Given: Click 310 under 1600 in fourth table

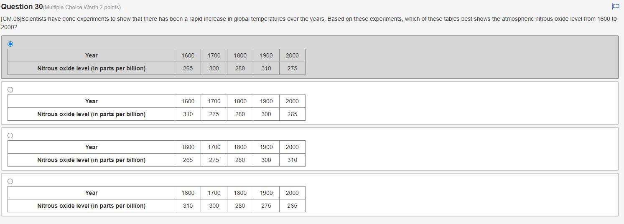Looking at the screenshot, I should [x=188, y=206].
